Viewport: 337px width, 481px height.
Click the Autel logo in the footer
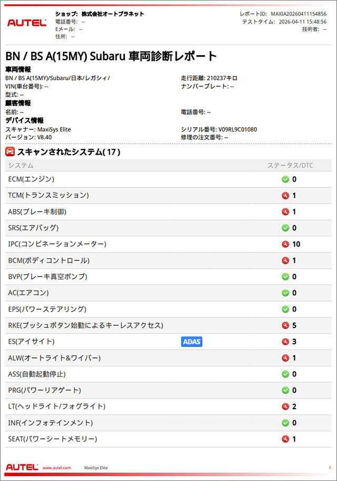click(x=22, y=467)
